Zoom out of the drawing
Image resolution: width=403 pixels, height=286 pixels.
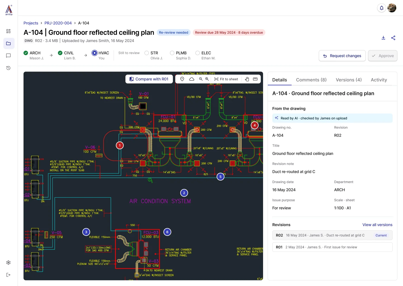click(x=201, y=79)
